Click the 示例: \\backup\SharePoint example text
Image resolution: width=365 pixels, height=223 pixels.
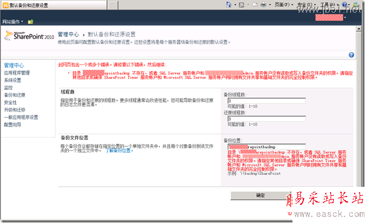click(x=254, y=174)
